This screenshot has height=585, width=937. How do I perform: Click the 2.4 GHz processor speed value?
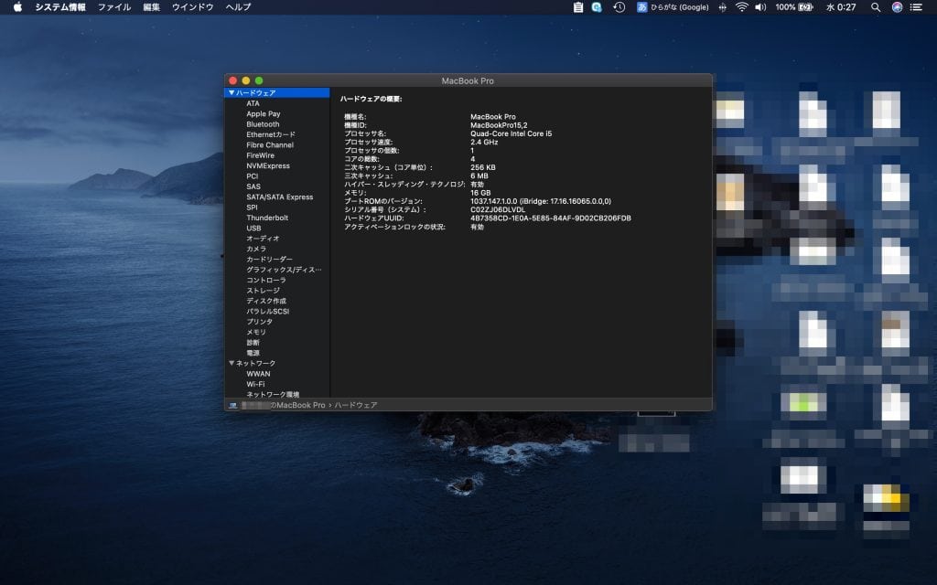pos(484,142)
